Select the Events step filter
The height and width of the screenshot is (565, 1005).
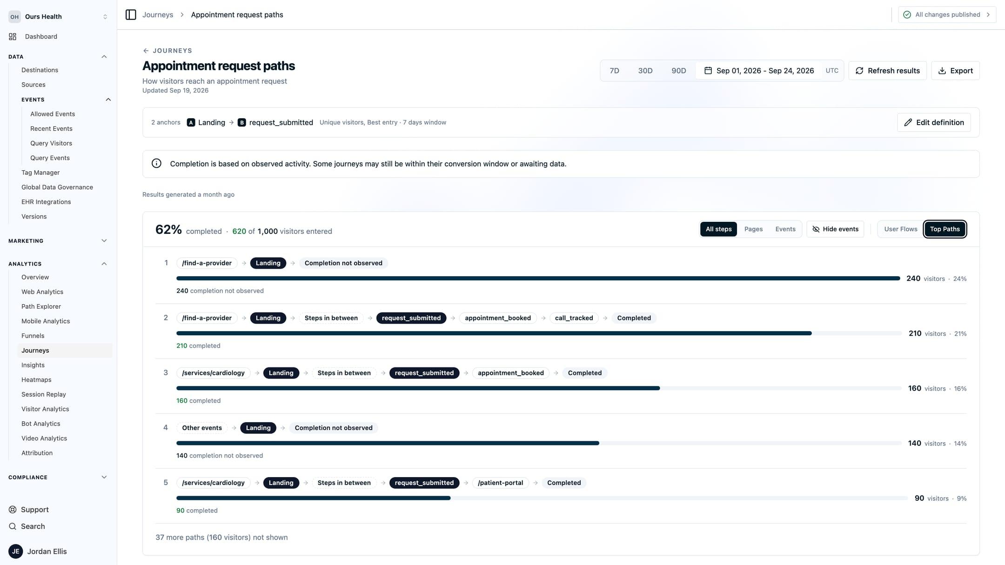coord(785,229)
